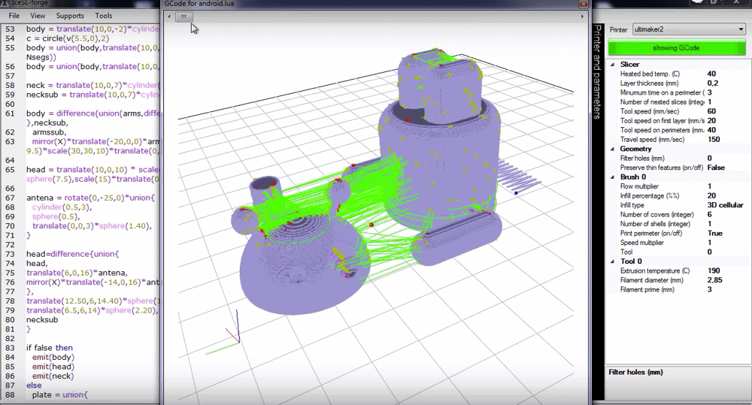Open the Supports menu

pyautogui.click(x=70, y=16)
